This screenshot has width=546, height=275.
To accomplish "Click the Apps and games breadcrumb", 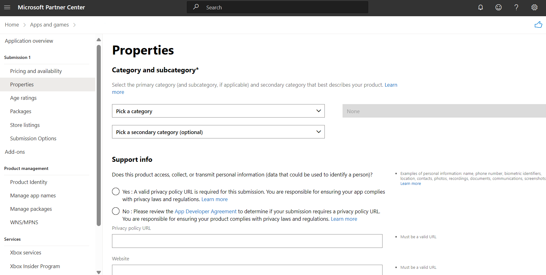I will click(x=49, y=25).
